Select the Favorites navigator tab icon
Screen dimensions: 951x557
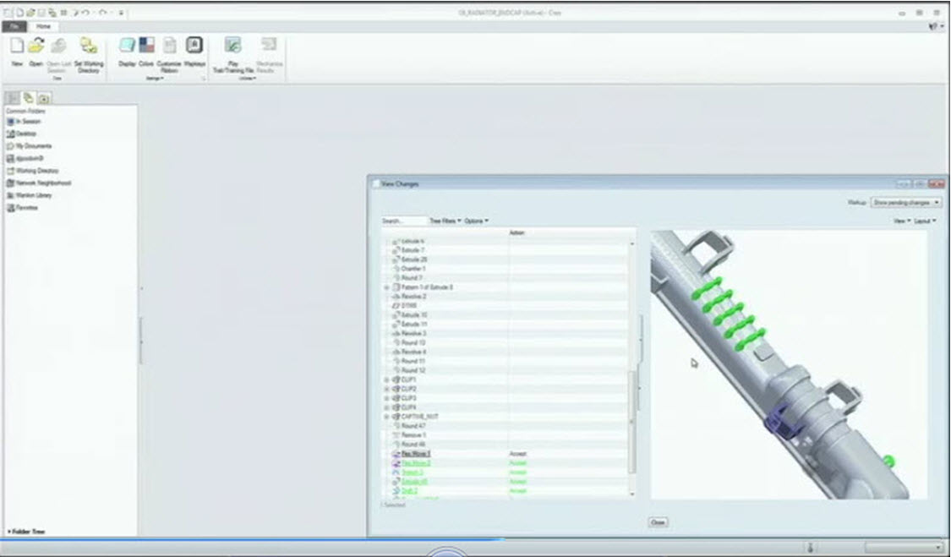point(44,98)
